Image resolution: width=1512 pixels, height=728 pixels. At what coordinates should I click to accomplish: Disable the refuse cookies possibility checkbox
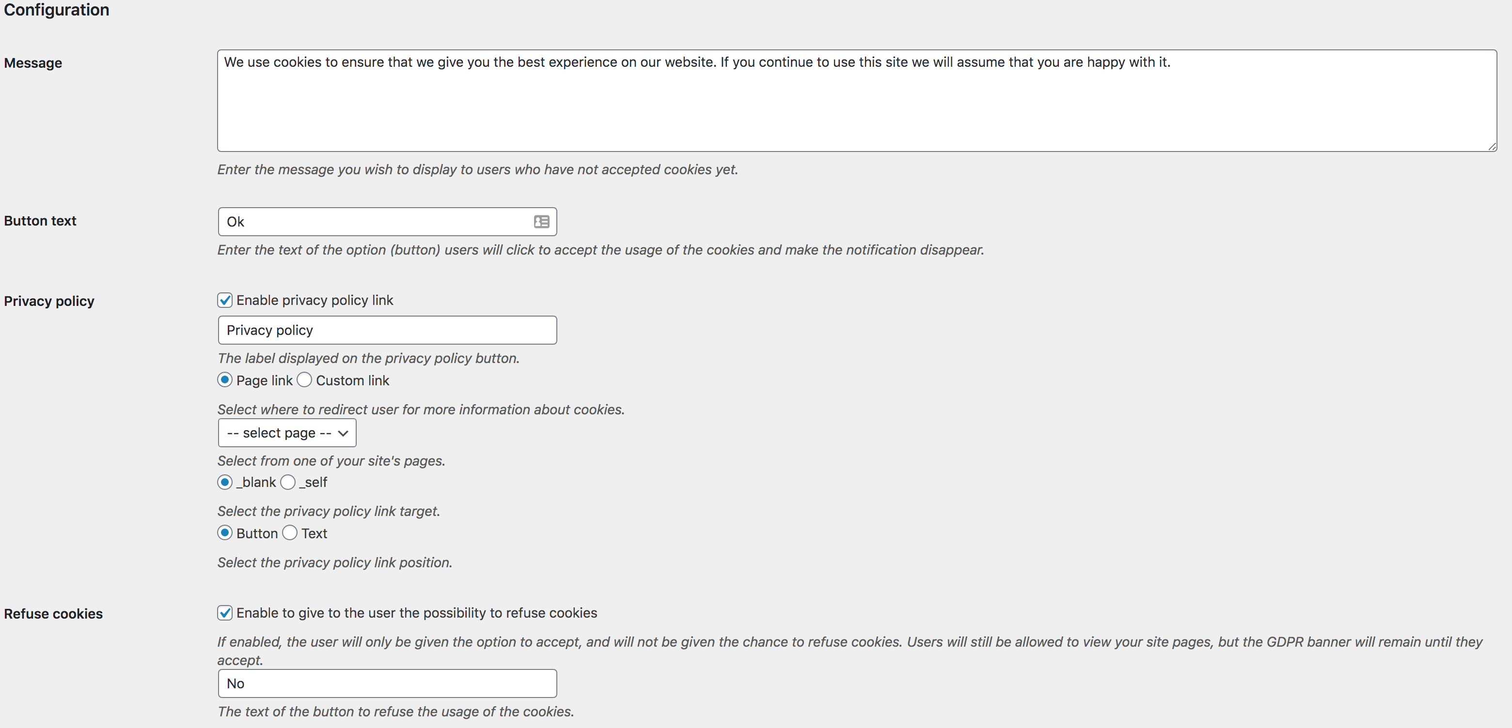(225, 612)
